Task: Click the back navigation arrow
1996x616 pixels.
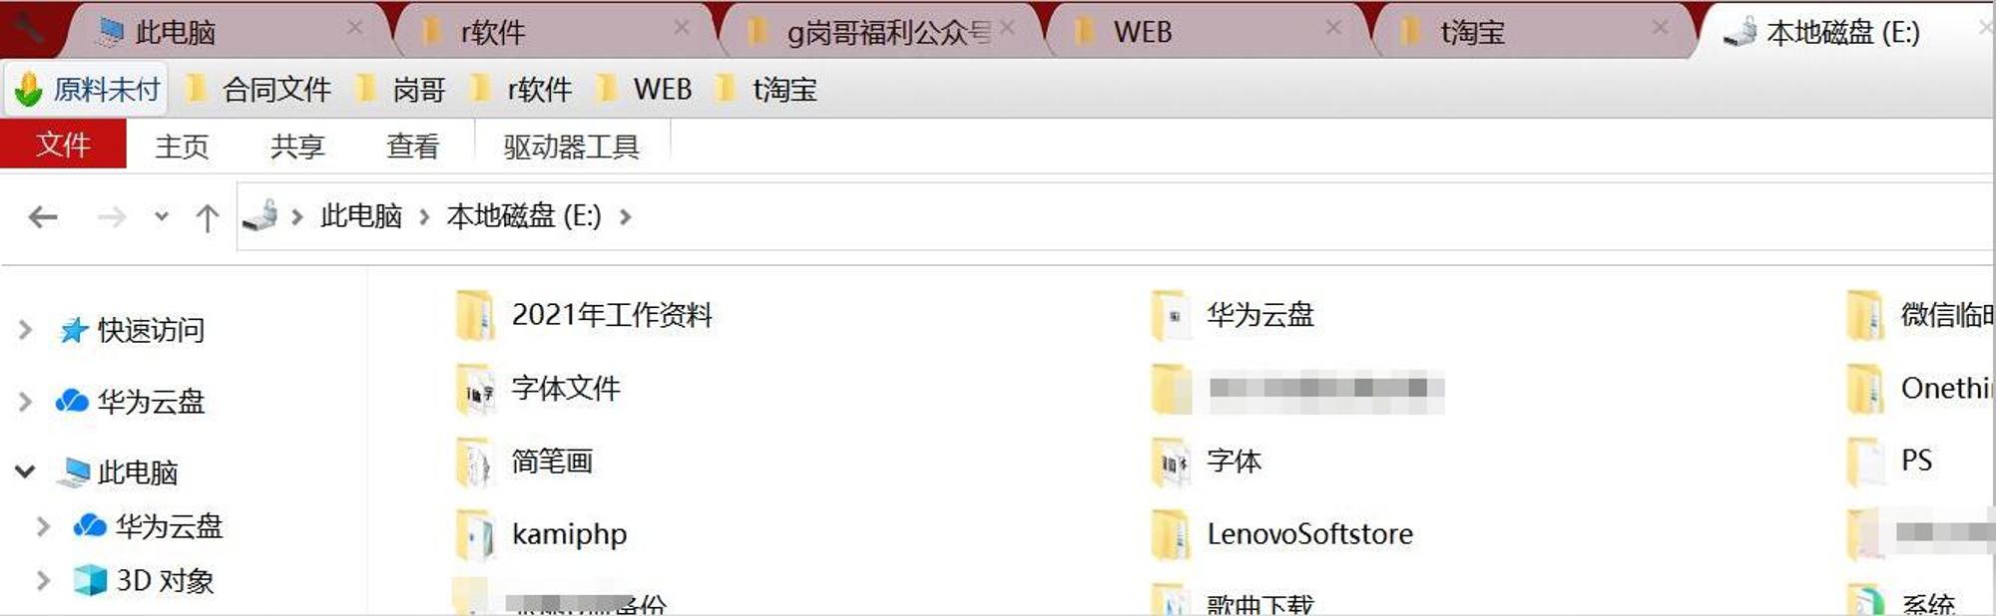Action: pos(43,216)
